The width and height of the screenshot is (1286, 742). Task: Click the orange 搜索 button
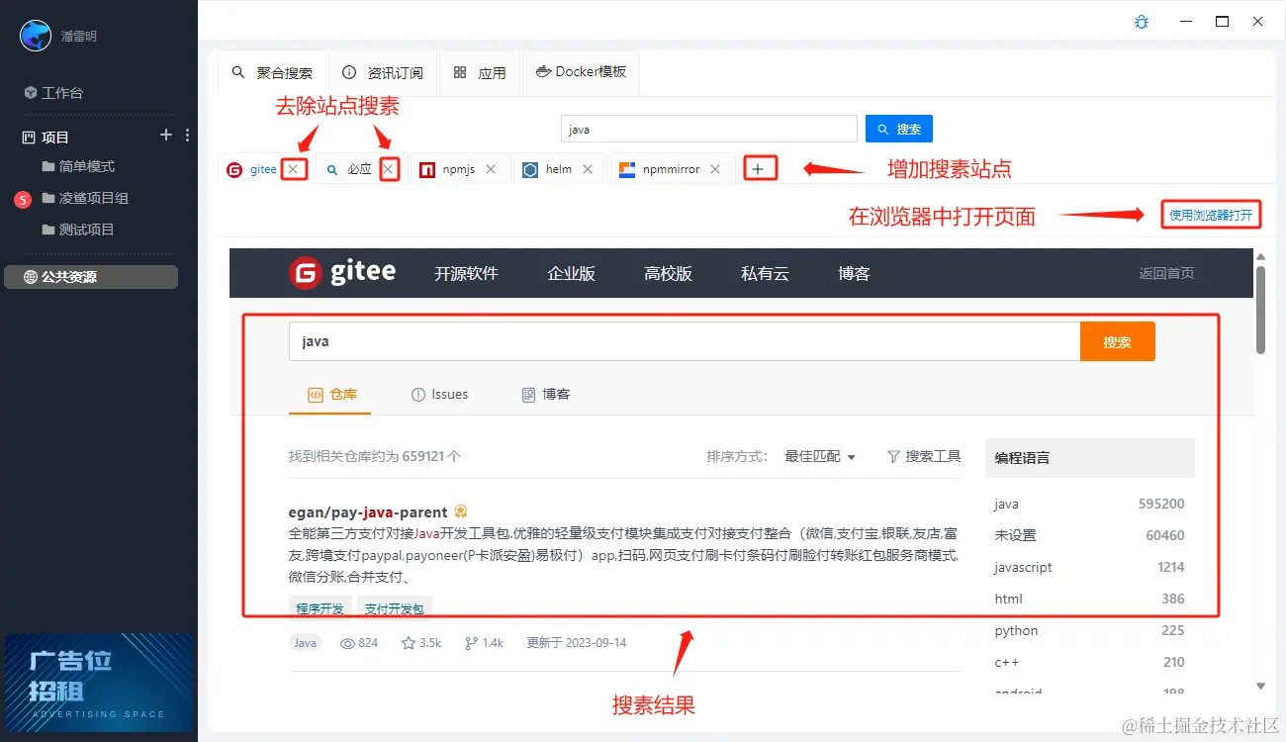tap(1118, 341)
